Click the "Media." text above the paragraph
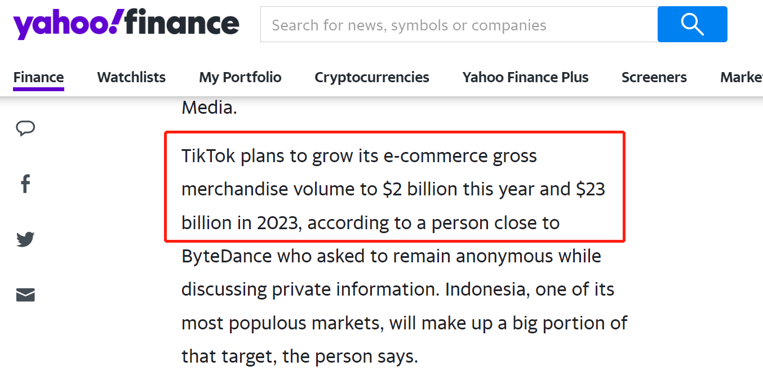 pyautogui.click(x=209, y=108)
